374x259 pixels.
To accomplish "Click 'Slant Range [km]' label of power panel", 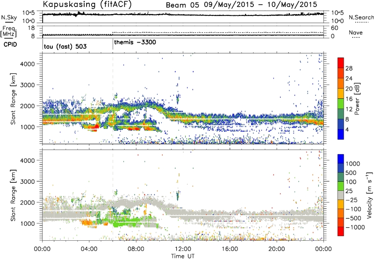I will click(x=13, y=99).
